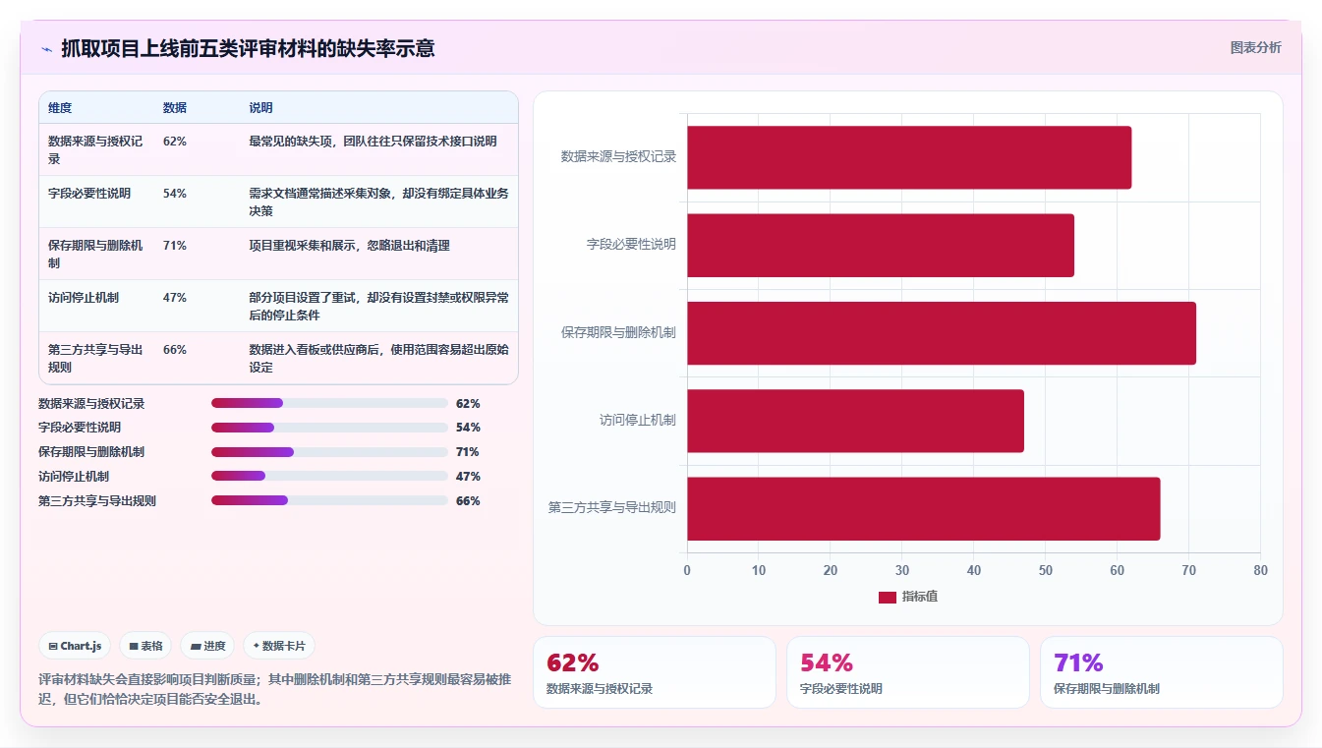Click the footer note starting 评审材料缺失会直接影响
Image resolution: width=1322 pixels, height=748 pixels.
(x=275, y=690)
